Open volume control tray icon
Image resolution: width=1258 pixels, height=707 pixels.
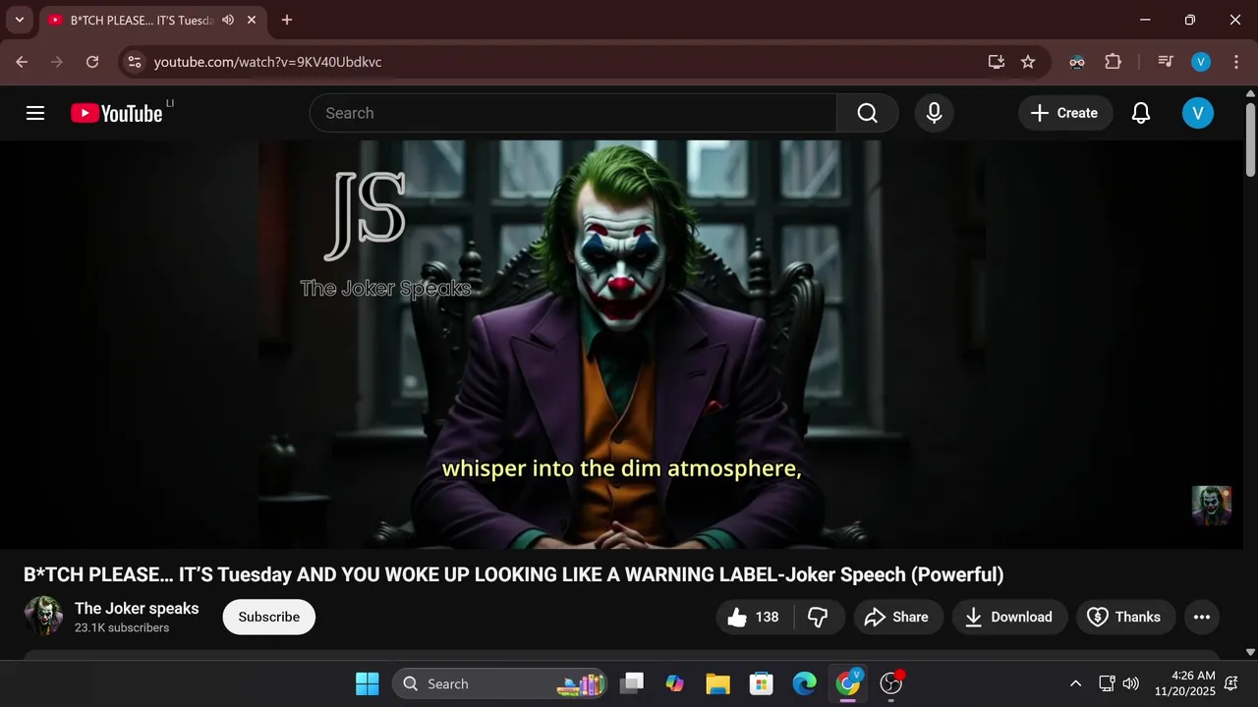pyautogui.click(x=1131, y=683)
